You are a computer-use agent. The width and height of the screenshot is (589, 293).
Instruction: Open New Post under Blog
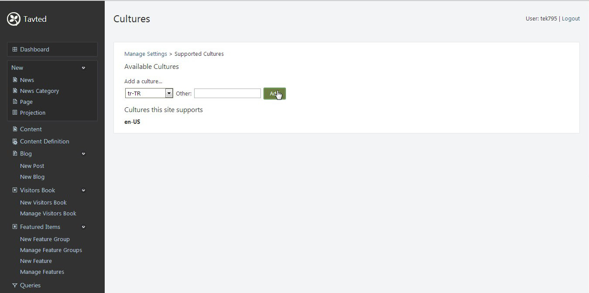[x=32, y=166]
